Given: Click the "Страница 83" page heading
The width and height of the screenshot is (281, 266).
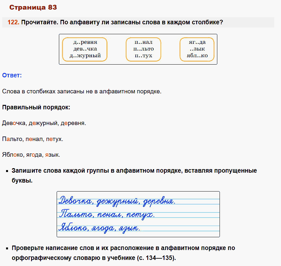Looking at the screenshot, I should tap(34, 7).
